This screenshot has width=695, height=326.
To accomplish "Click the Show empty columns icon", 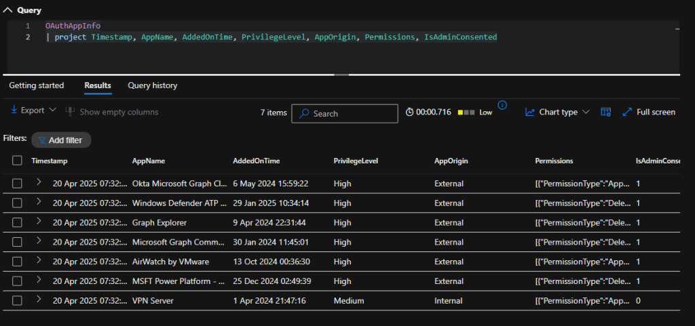I will click(70, 112).
